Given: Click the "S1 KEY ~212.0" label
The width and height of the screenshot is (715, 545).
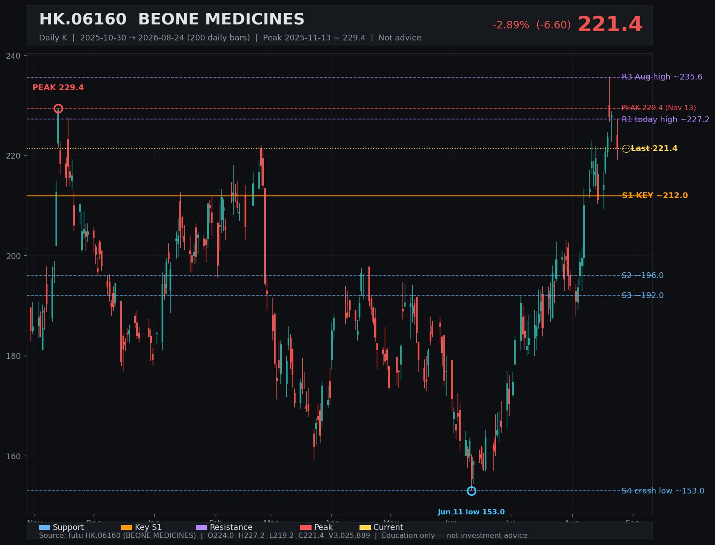Looking at the screenshot, I should click(x=655, y=195).
